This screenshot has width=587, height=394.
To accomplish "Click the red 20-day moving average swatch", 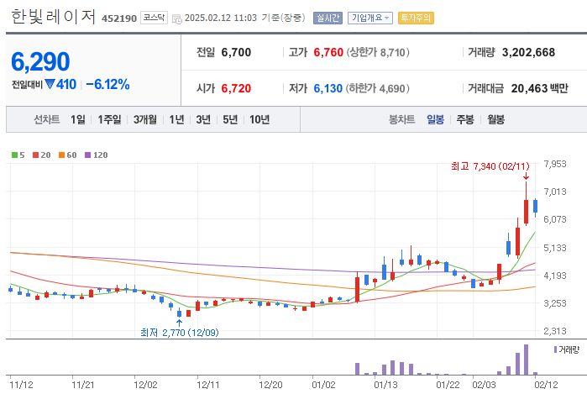I will click(35, 155).
